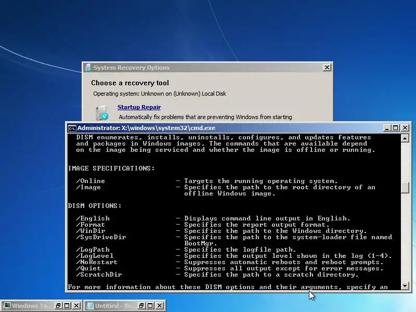416x312 pixels.
Task: Click the 'Automatically fix problems' description text
Action: point(205,117)
